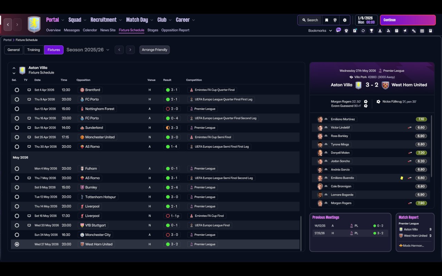Click West Ham United crest in match summary
Screen dimensions: 442x276
[x=385, y=85]
